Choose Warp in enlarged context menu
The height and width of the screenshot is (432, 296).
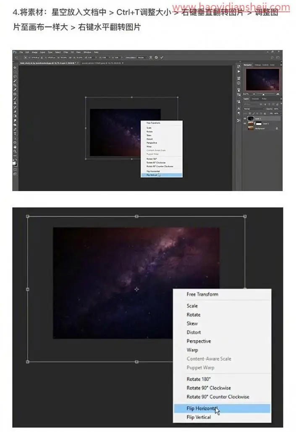click(x=222, y=350)
